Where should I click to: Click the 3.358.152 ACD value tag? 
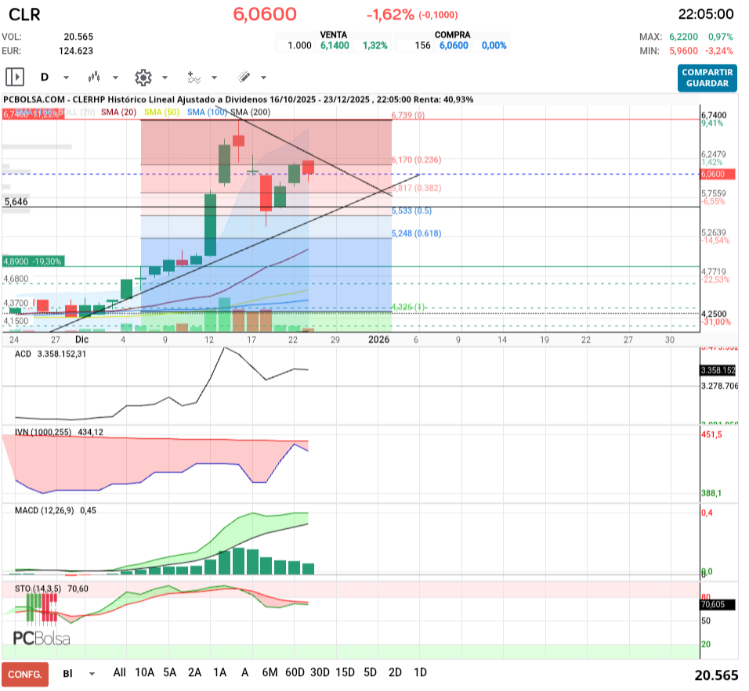pyautogui.click(x=718, y=370)
